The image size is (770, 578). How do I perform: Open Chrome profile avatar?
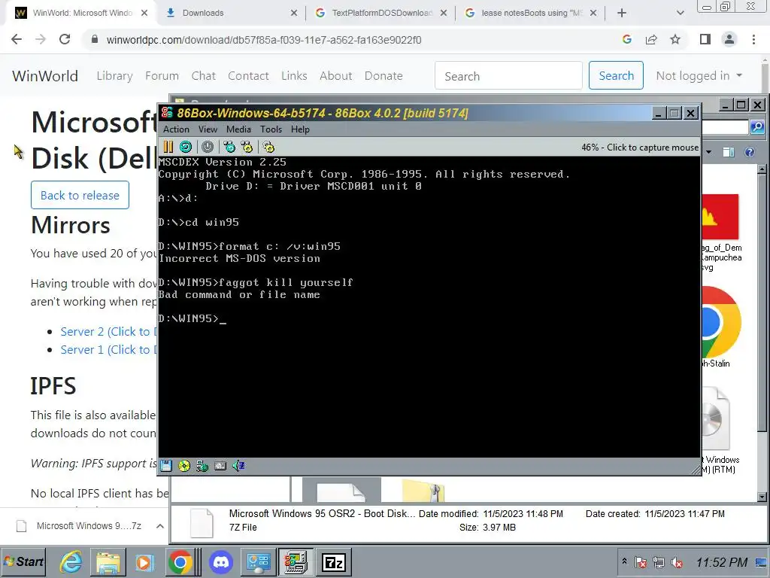point(729,39)
